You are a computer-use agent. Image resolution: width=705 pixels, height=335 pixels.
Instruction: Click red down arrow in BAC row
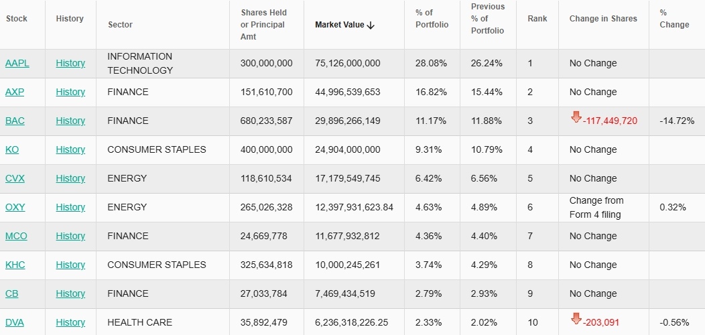[x=576, y=118]
